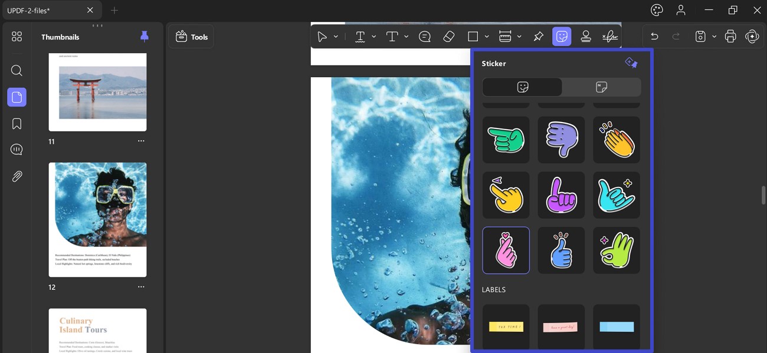Choose the pink label sticker
The height and width of the screenshot is (353, 767).
tap(561, 326)
